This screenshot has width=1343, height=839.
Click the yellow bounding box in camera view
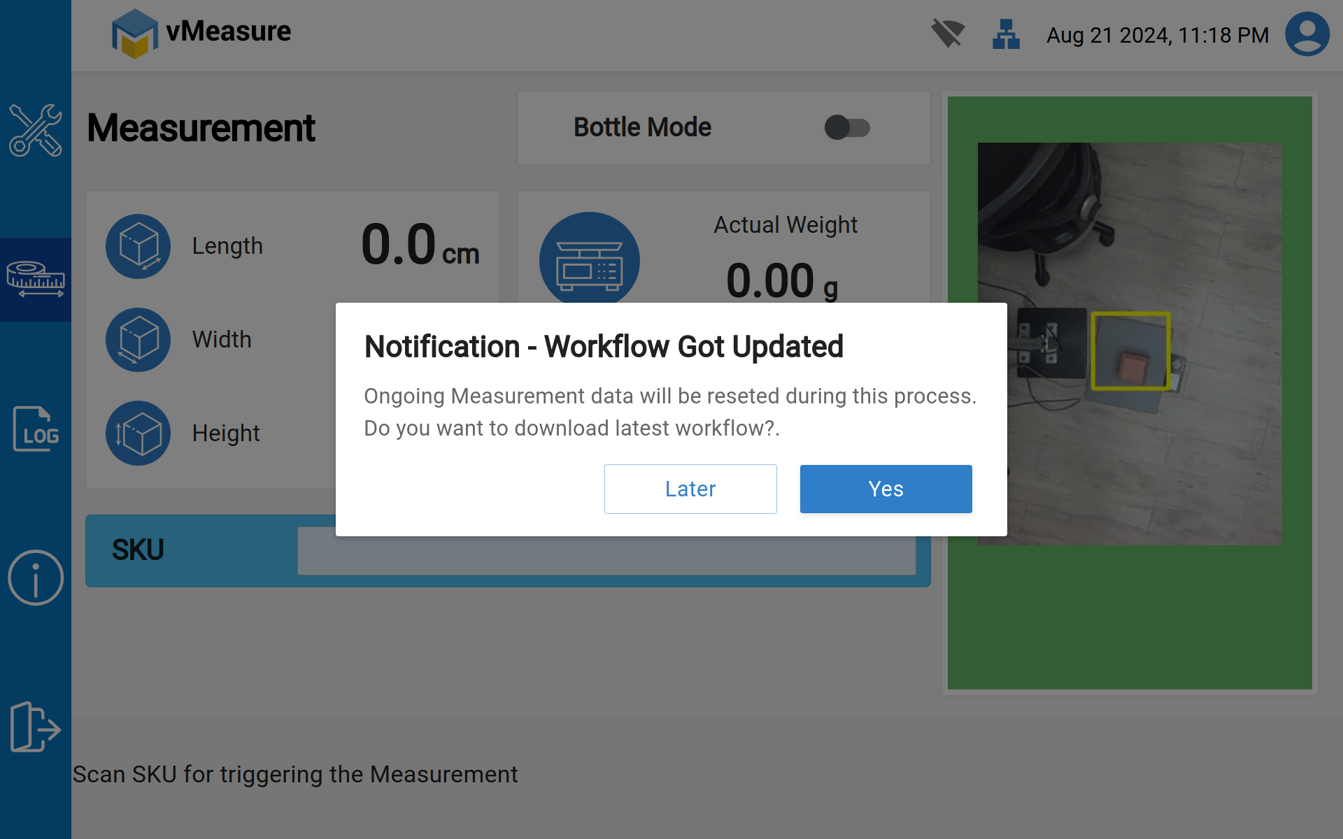click(1130, 351)
